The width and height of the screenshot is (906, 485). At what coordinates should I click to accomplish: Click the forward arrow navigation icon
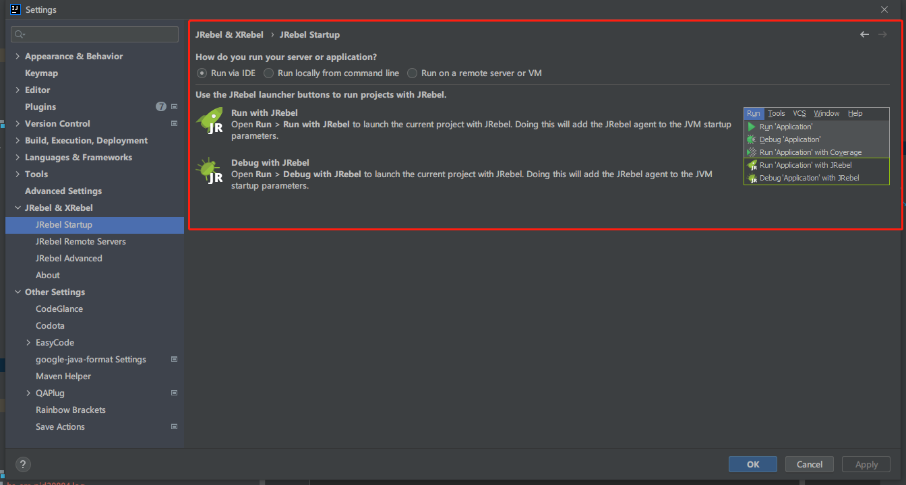tap(882, 34)
